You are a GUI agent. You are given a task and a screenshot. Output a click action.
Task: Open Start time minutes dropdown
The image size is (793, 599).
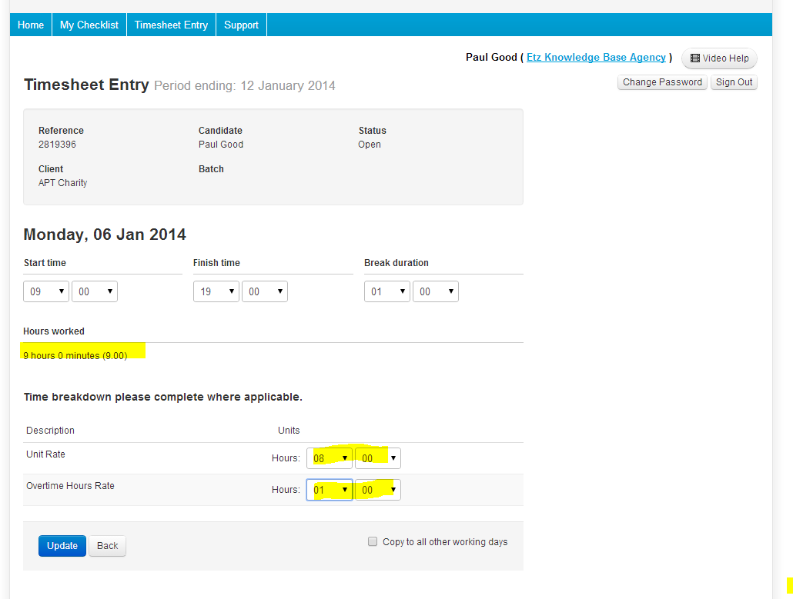pos(95,291)
